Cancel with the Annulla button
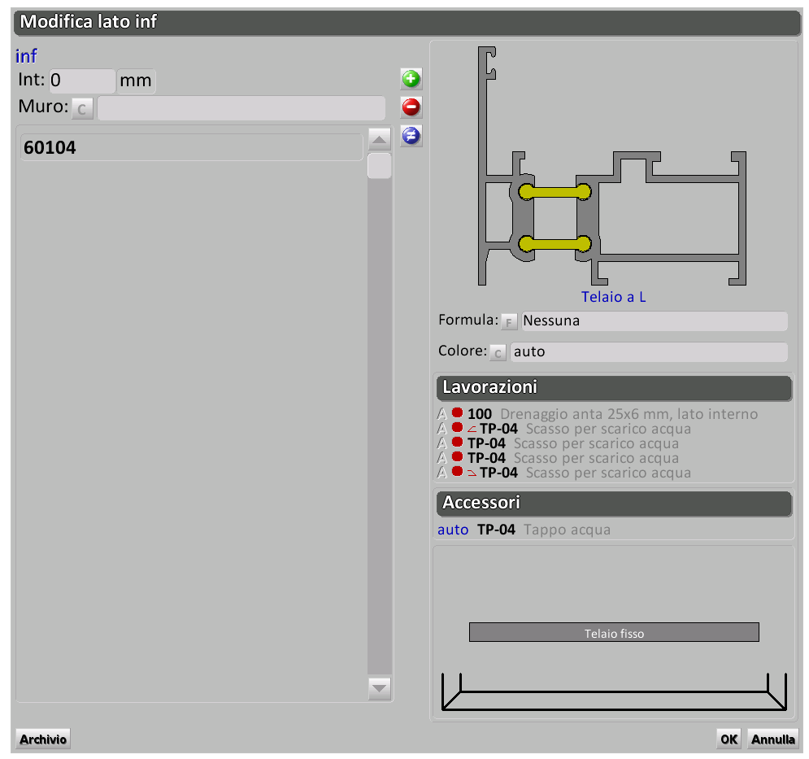The width and height of the screenshot is (809, 759). 773,739
